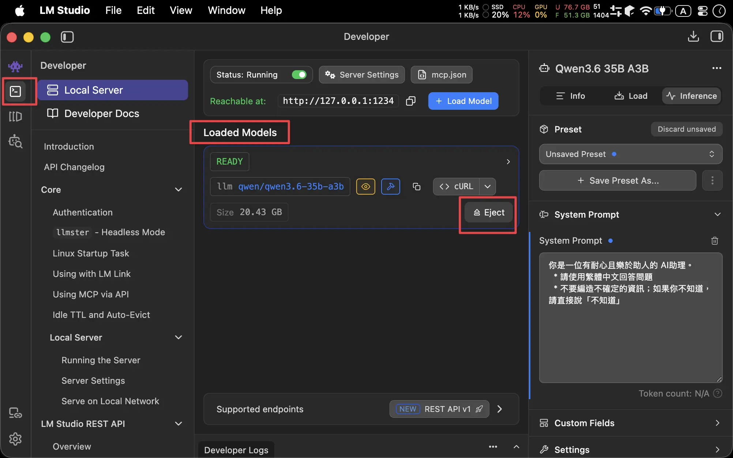Select Local Server in Developer sidebar
This screenshot has height=458, width=733.
(113, 90)
